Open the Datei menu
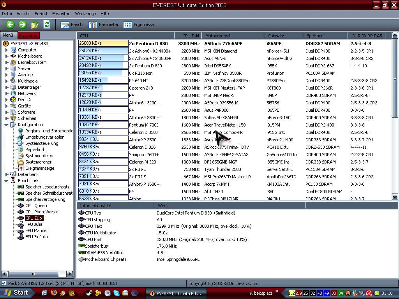Viewport: 399px width, 299px height. [7, 14]
